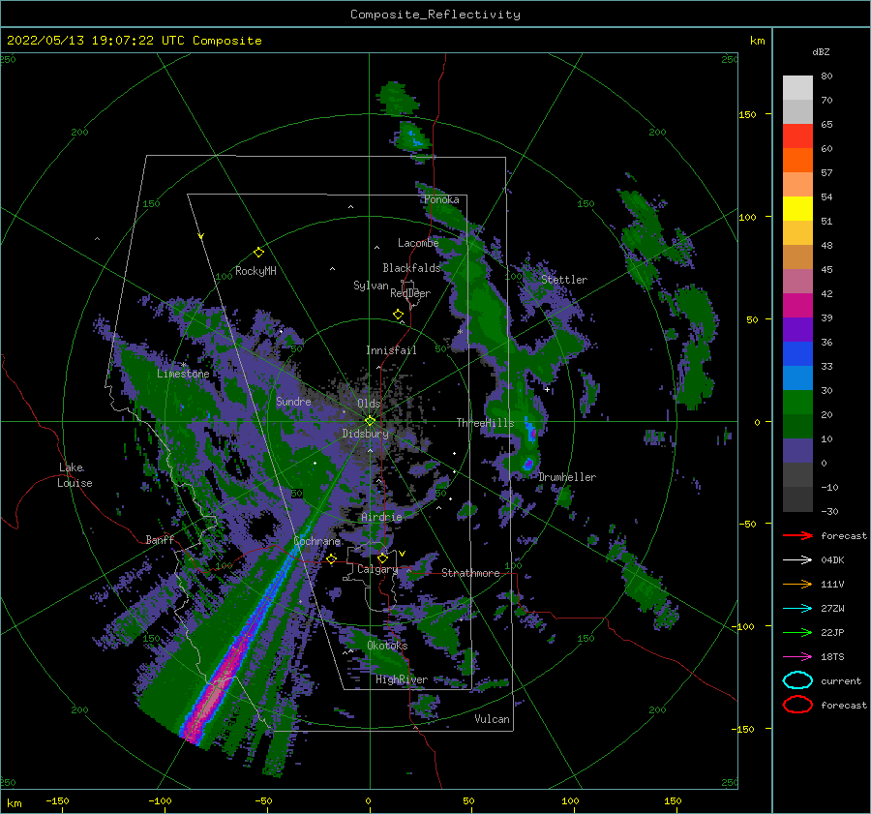Click the Cochrane label

316,541
